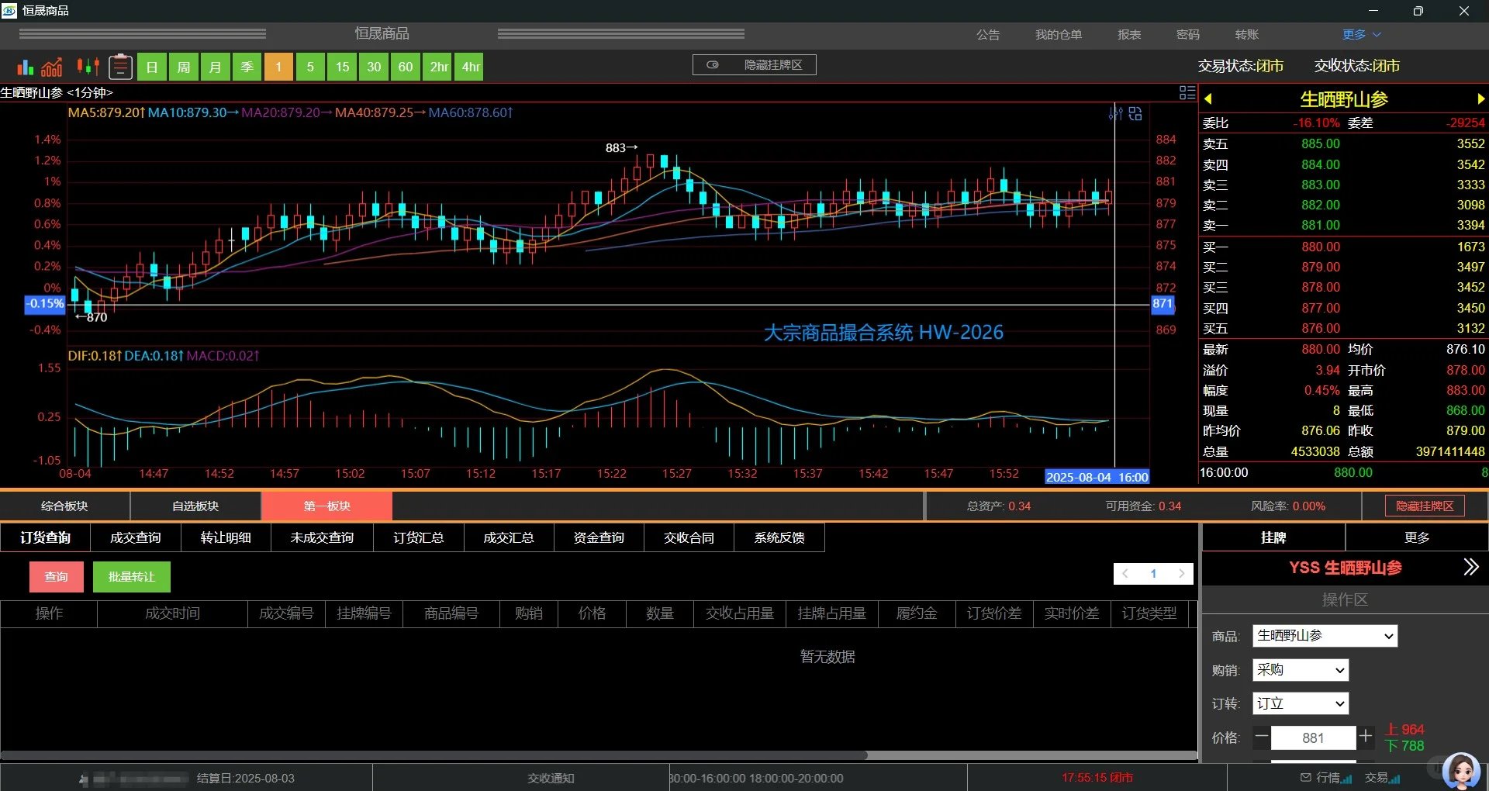The width and height of the screenshot is (1489, 791).
Task: Click the green 批量转让 button
Action: coord(132,577)
